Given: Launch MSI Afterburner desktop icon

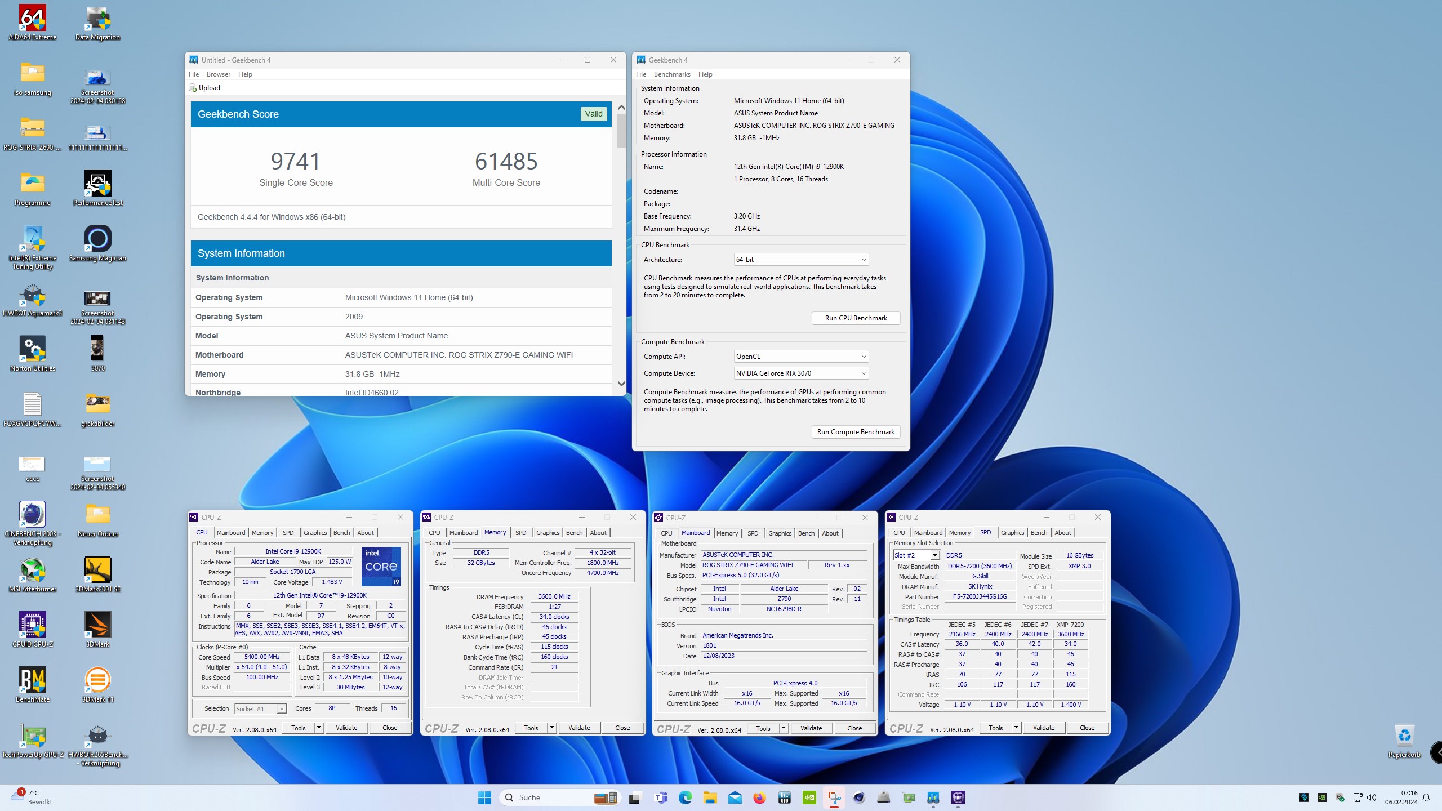Looking at the screenshot, I should click(x=33, y=574).
